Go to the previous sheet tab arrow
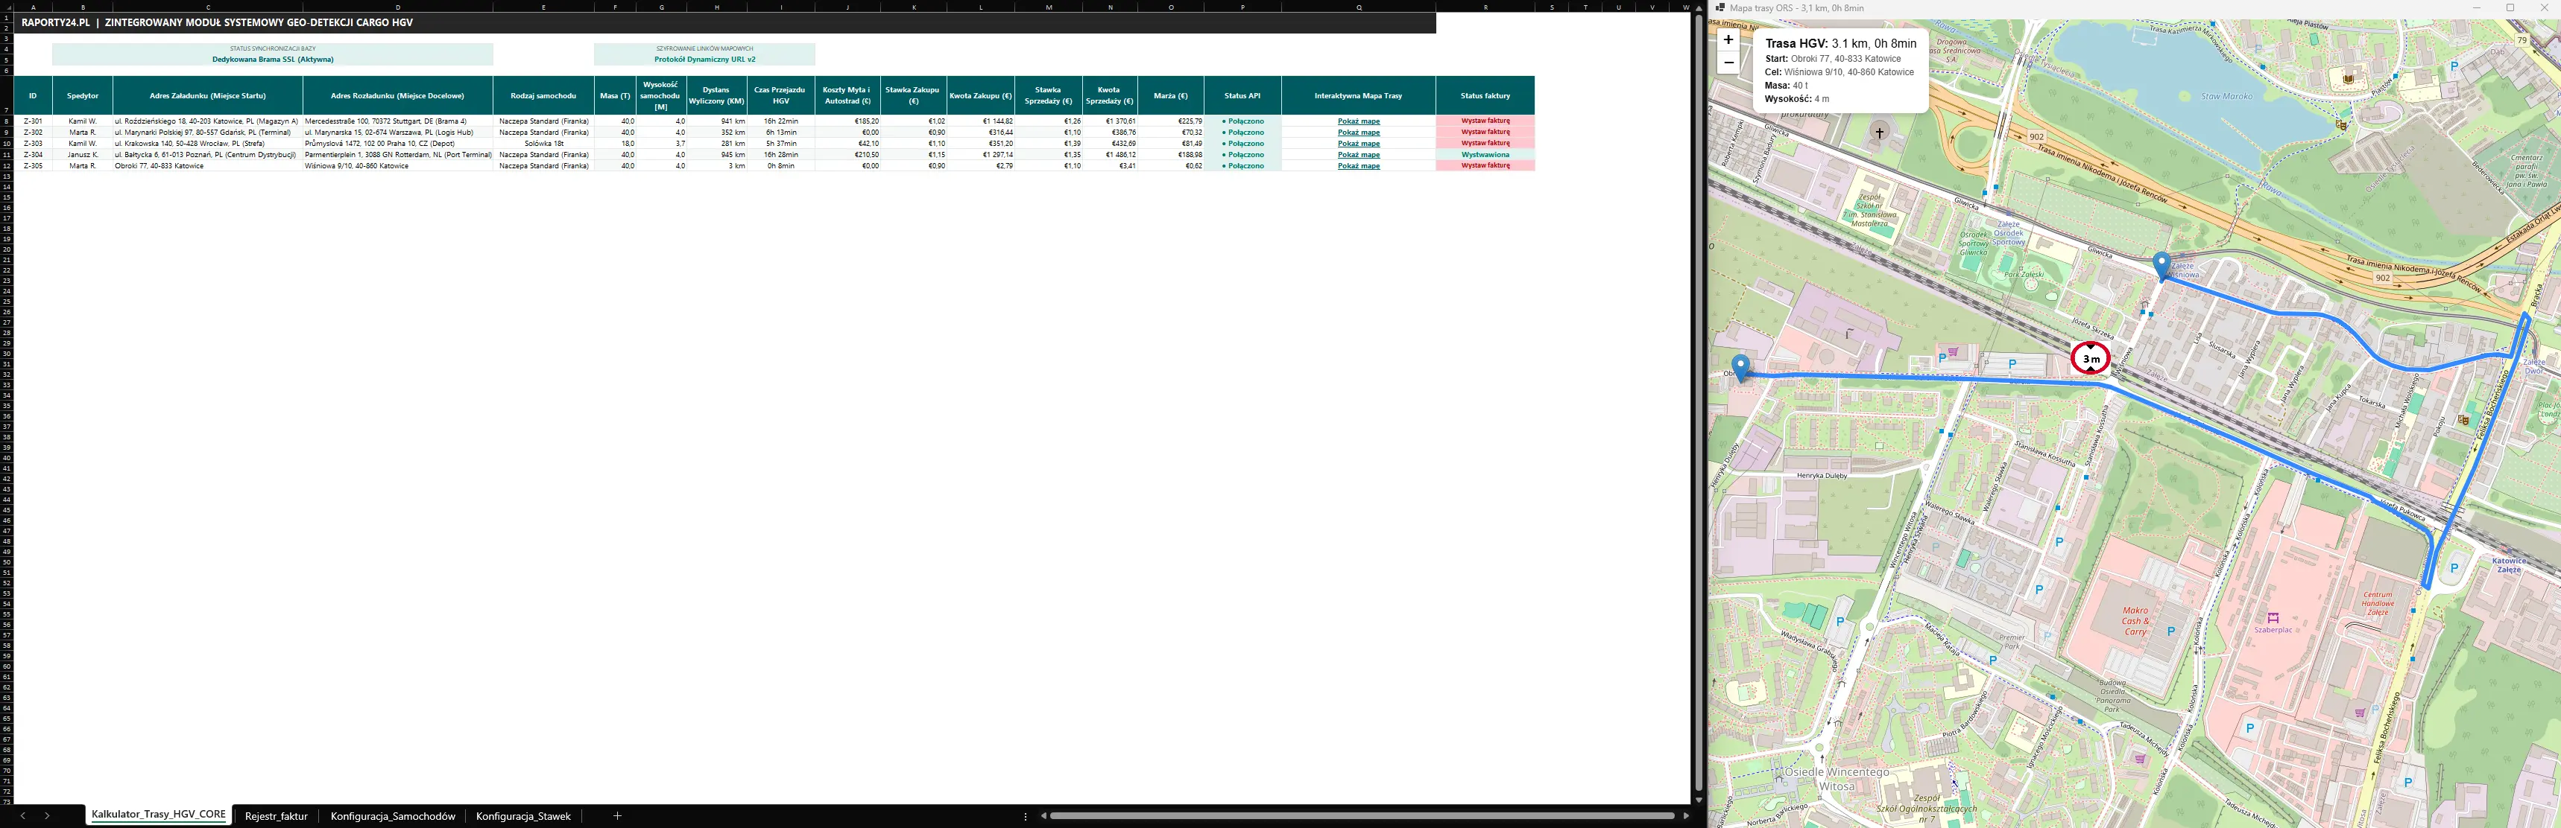The height and width of the screenshot is (828, 2561). coord(23,816)
